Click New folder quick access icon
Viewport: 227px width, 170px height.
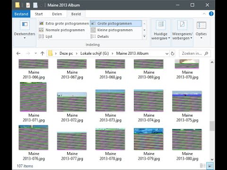(x=35, y=5)
